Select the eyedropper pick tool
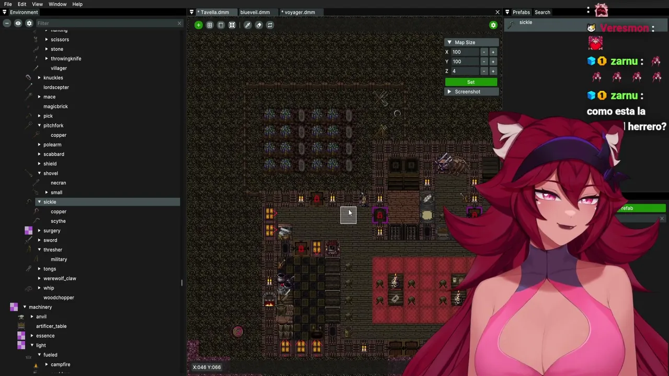 [248, 25]
